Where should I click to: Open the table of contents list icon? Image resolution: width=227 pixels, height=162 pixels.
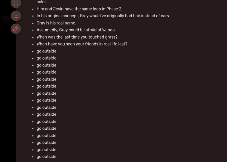pyautogui.click(x=16, y=16)
